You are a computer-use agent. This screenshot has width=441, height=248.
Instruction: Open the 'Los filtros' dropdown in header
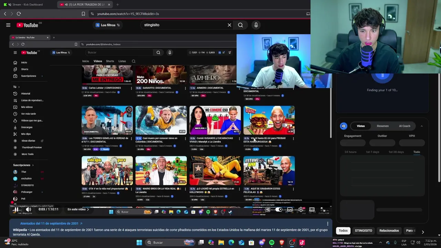pos(107,25)
